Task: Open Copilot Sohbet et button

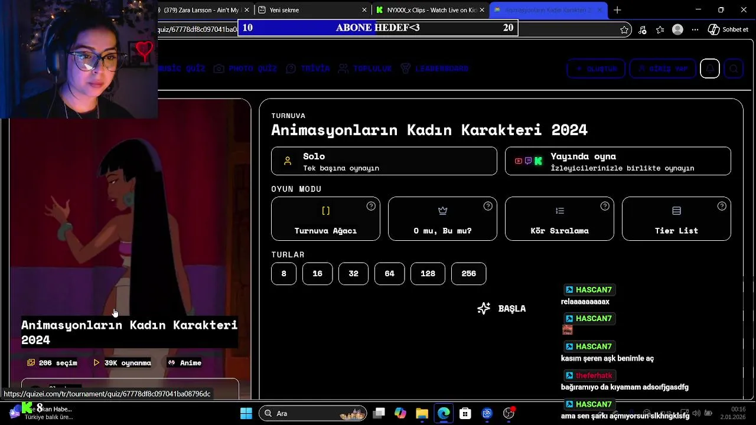Action: pyautogui.click(x=728, y=30)
